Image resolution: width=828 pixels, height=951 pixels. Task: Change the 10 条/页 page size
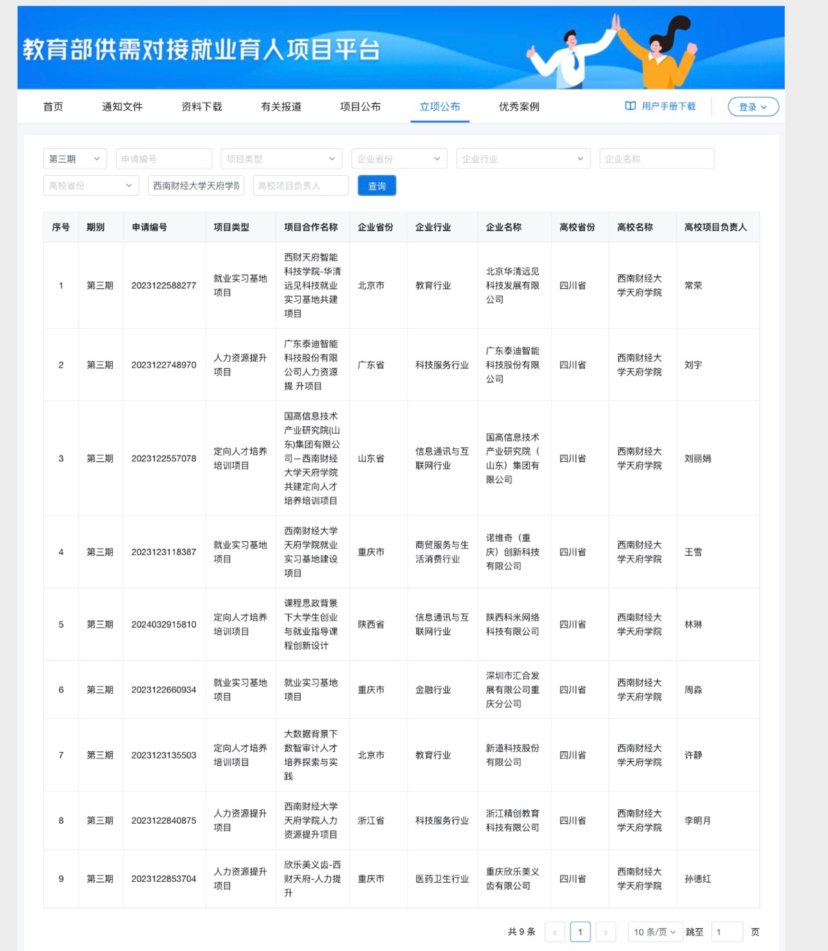pos(654,932)
